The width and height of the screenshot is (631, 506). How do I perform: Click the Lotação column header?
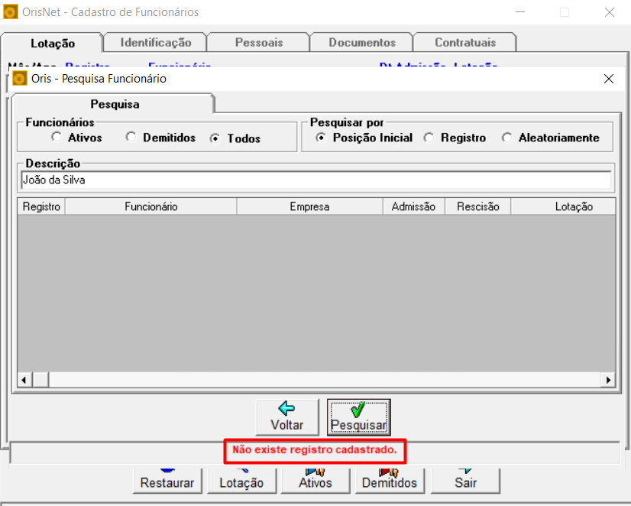pos(564,206)
